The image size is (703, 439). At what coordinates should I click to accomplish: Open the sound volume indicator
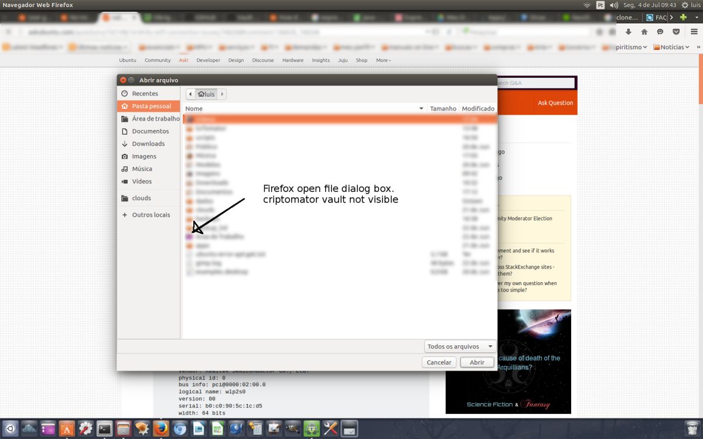(614, 5)
